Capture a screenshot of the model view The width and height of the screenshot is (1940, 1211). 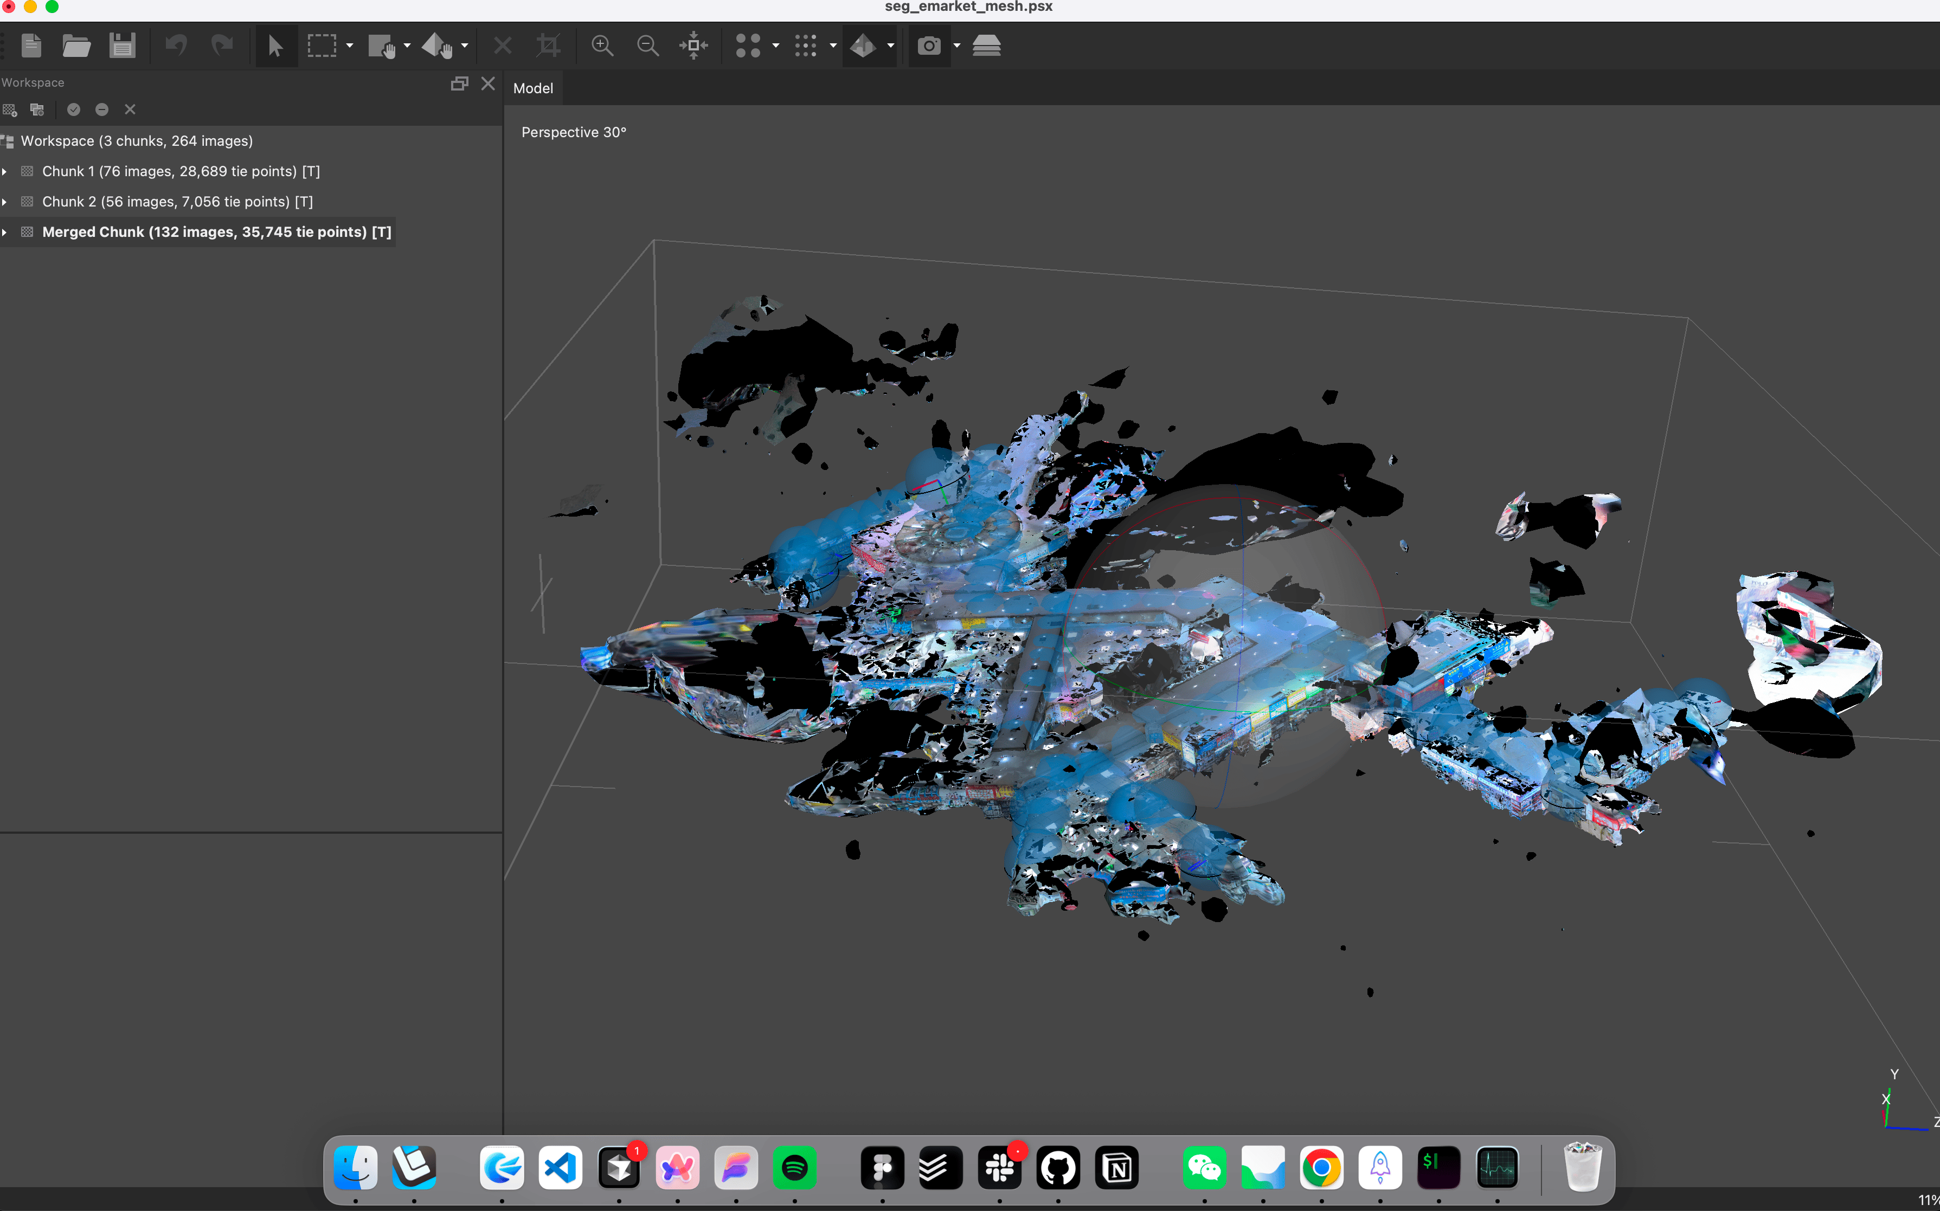pos(929,46)
